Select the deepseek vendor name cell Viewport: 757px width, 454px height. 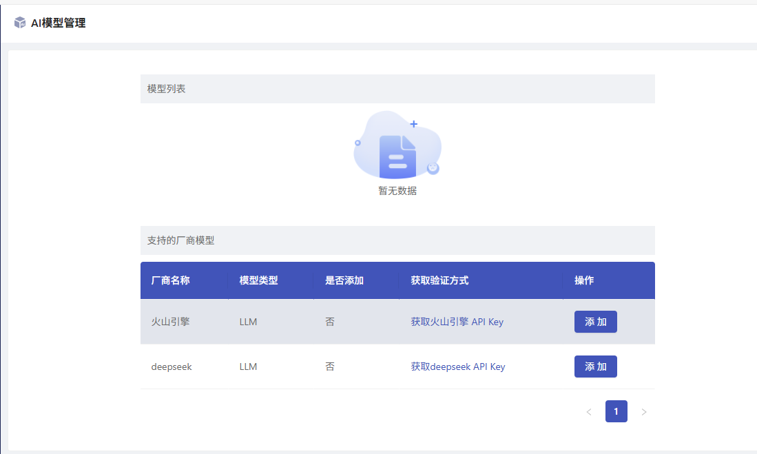coord(172,367)
